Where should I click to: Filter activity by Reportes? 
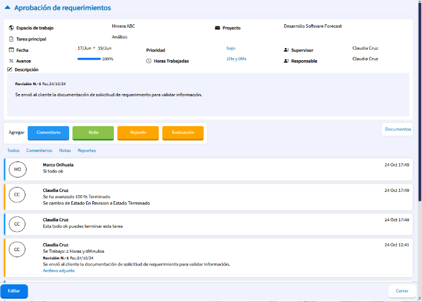(x=87, y=150)
